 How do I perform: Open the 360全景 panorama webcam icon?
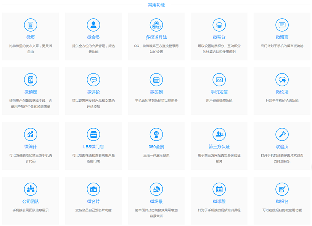[156, 134]
